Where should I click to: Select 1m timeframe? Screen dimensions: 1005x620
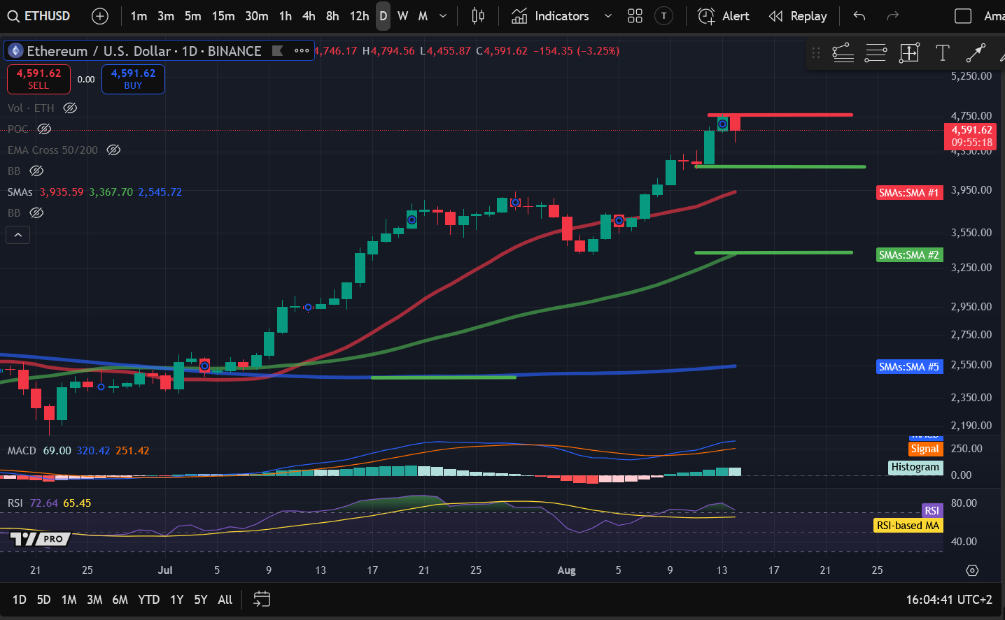(139, 16)
